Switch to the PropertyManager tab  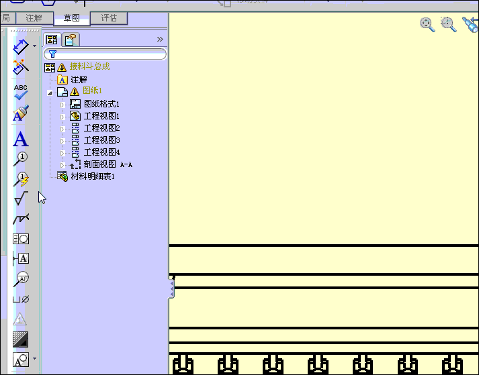click(71, 40)
